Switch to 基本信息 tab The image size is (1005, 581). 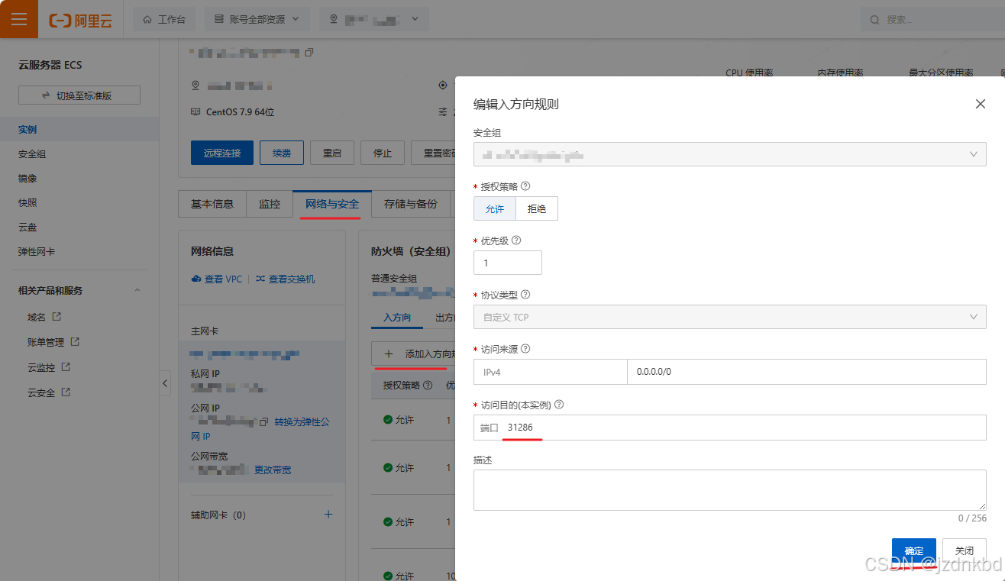(x=212, y=204)
